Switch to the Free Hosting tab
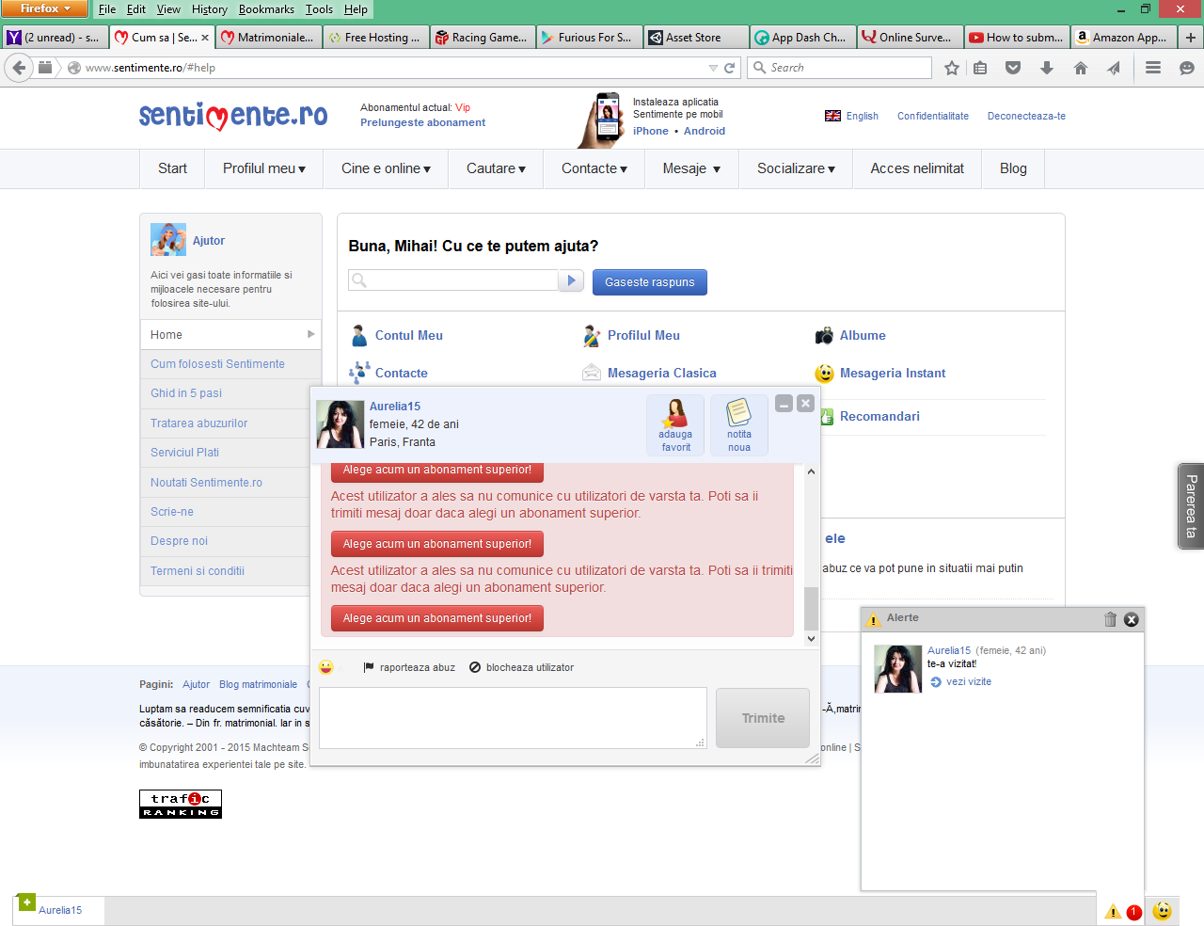Screen dimensions: 1204x926 pos(375,38)
